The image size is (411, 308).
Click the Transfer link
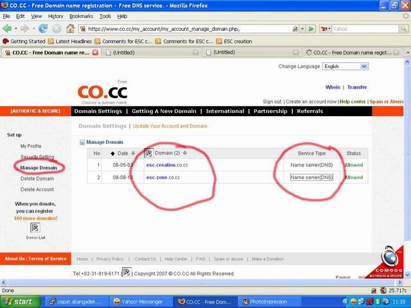pos(357,87)
